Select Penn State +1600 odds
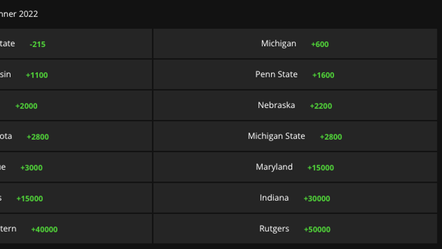442x249 pixels. 295,75
